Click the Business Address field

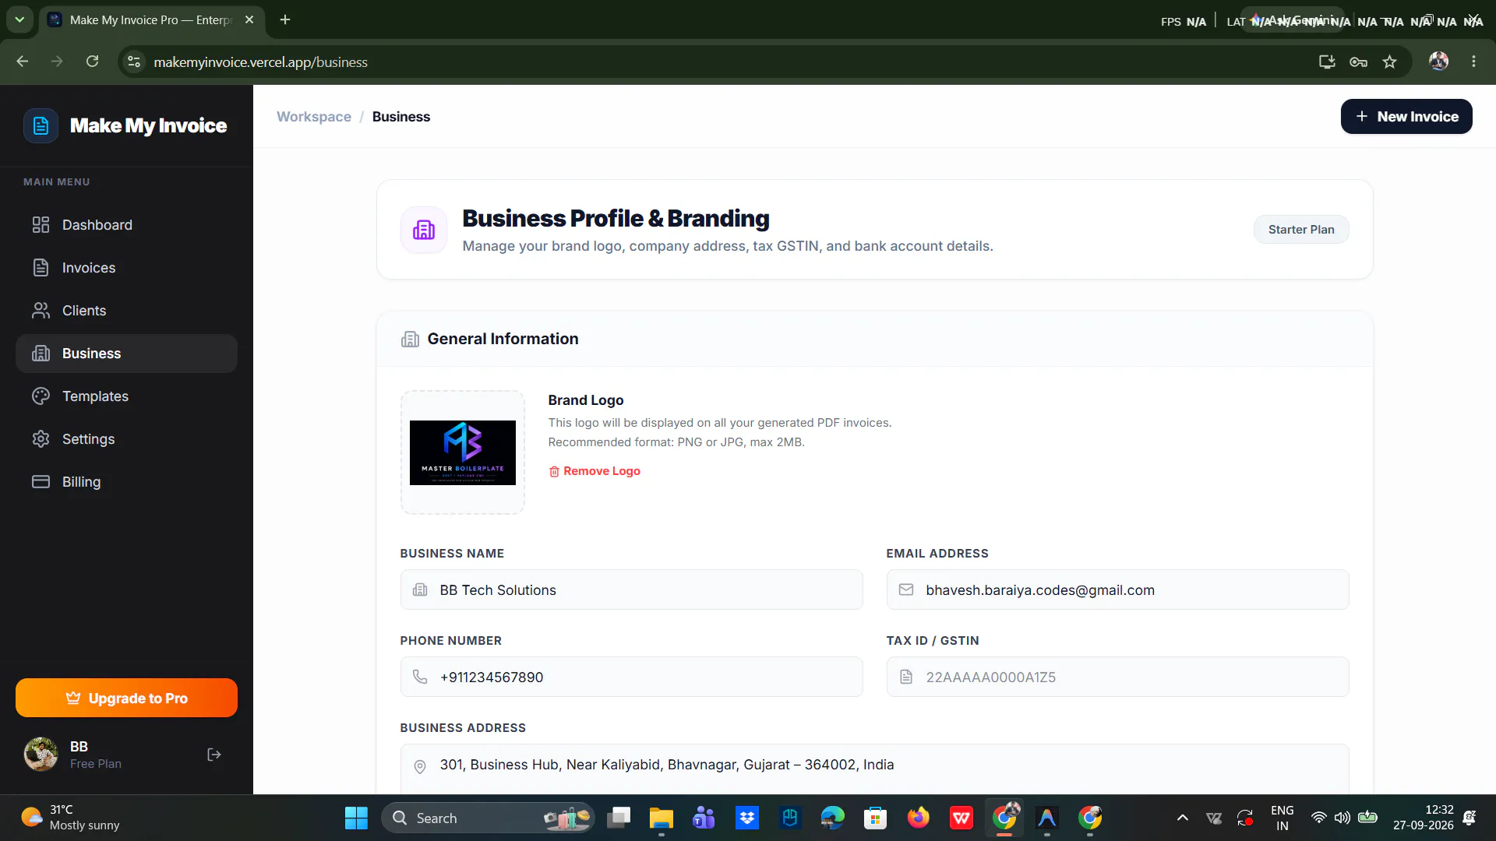[874, 769]
